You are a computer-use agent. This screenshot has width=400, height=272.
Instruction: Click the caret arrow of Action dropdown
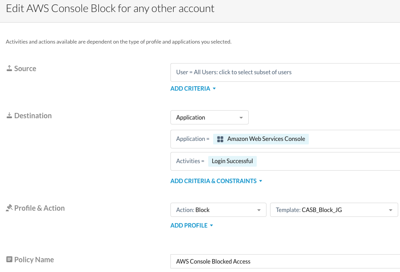coord(259,210)
